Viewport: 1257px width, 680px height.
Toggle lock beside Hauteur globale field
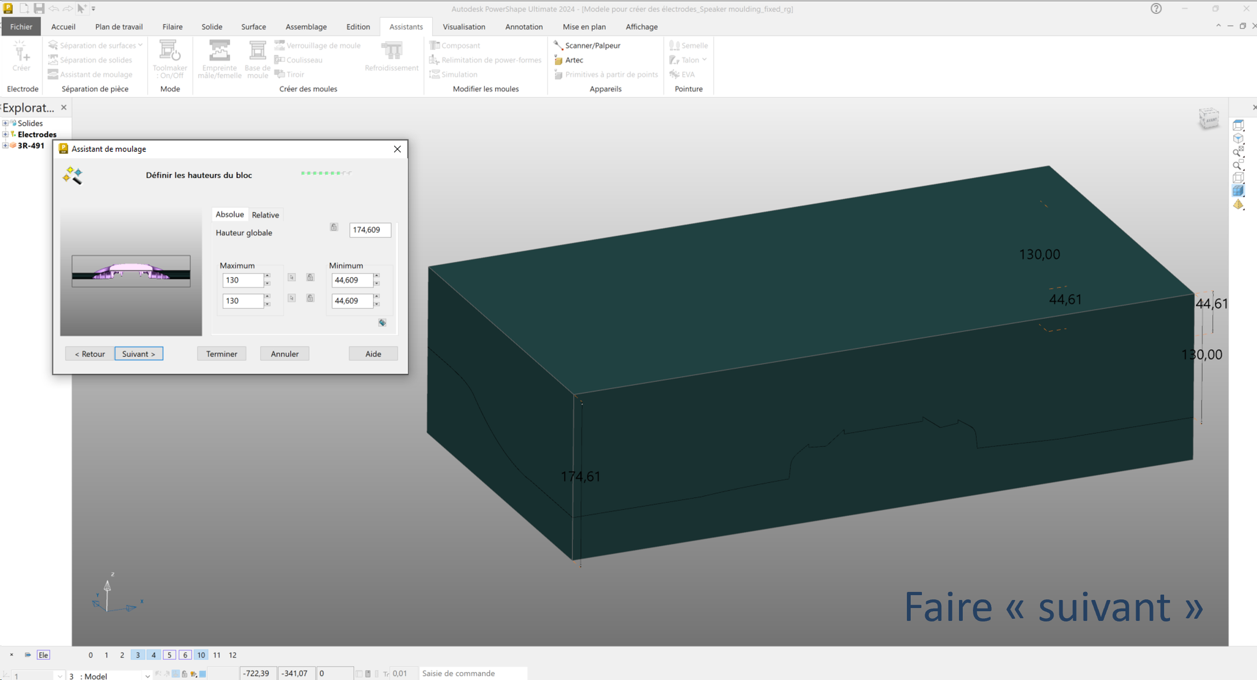[x=333, y=227]
